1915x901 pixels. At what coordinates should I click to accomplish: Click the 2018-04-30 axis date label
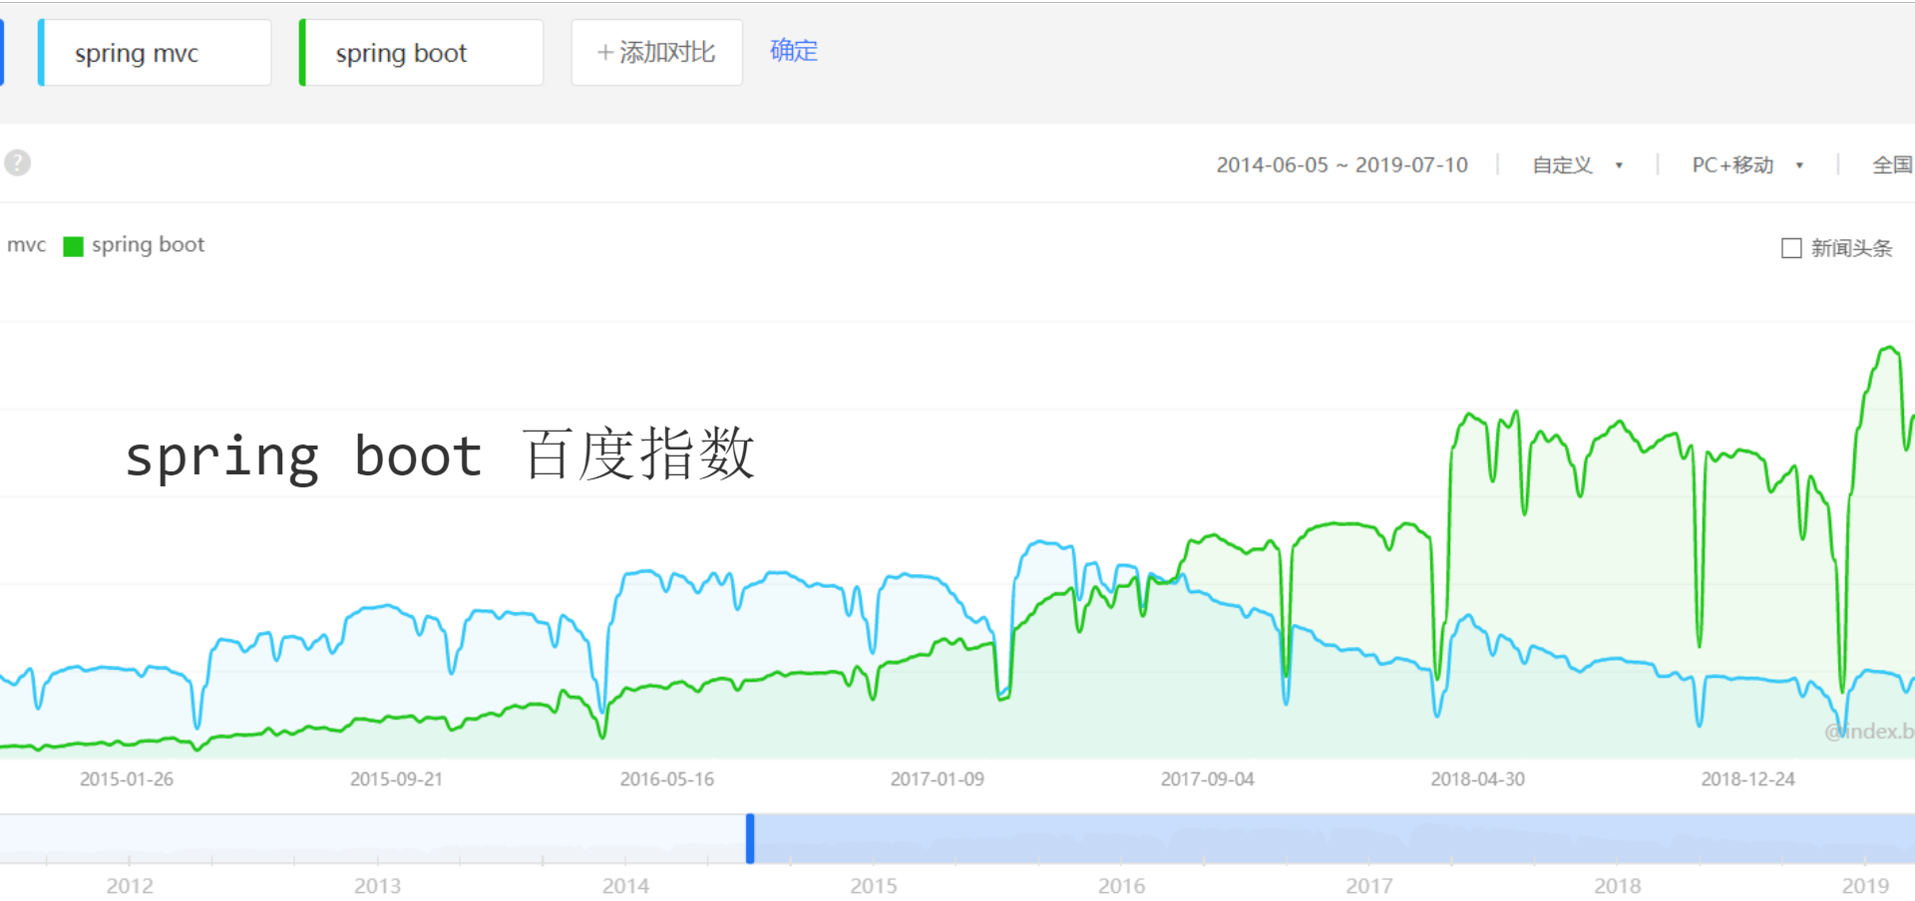[1477, 779]
